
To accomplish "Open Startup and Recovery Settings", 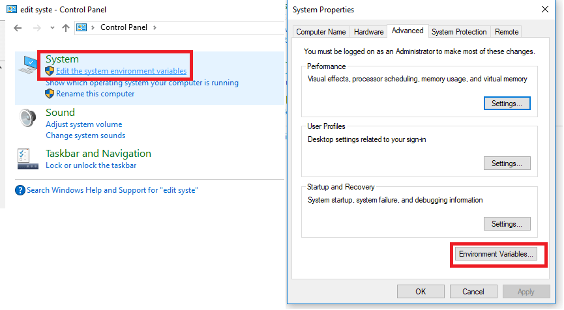I will click(507, 224).
